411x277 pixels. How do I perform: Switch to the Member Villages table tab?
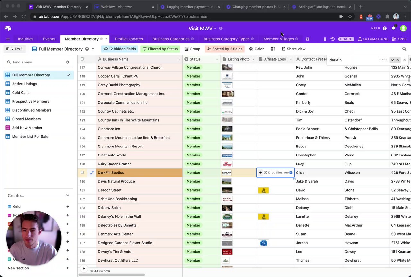click(x=281, y=39)
